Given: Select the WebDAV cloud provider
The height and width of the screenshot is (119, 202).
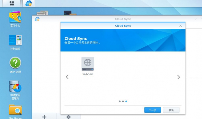Looking at the screenshot, I should pyautogui.click(x=88, y=64).
